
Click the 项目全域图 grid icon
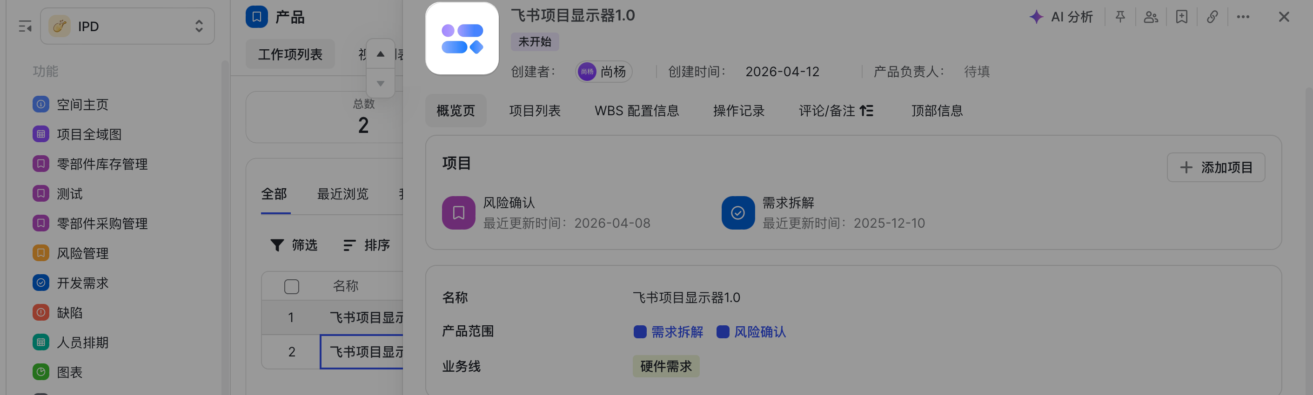click(x=41, y=134)
